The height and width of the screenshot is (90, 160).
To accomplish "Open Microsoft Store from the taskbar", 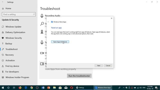I will coord(60,88).
